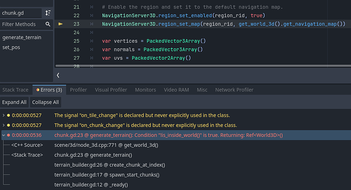Viewport: 351px width, 190px height.
Task: Open the Network Profiler tab
Action: 234,90
